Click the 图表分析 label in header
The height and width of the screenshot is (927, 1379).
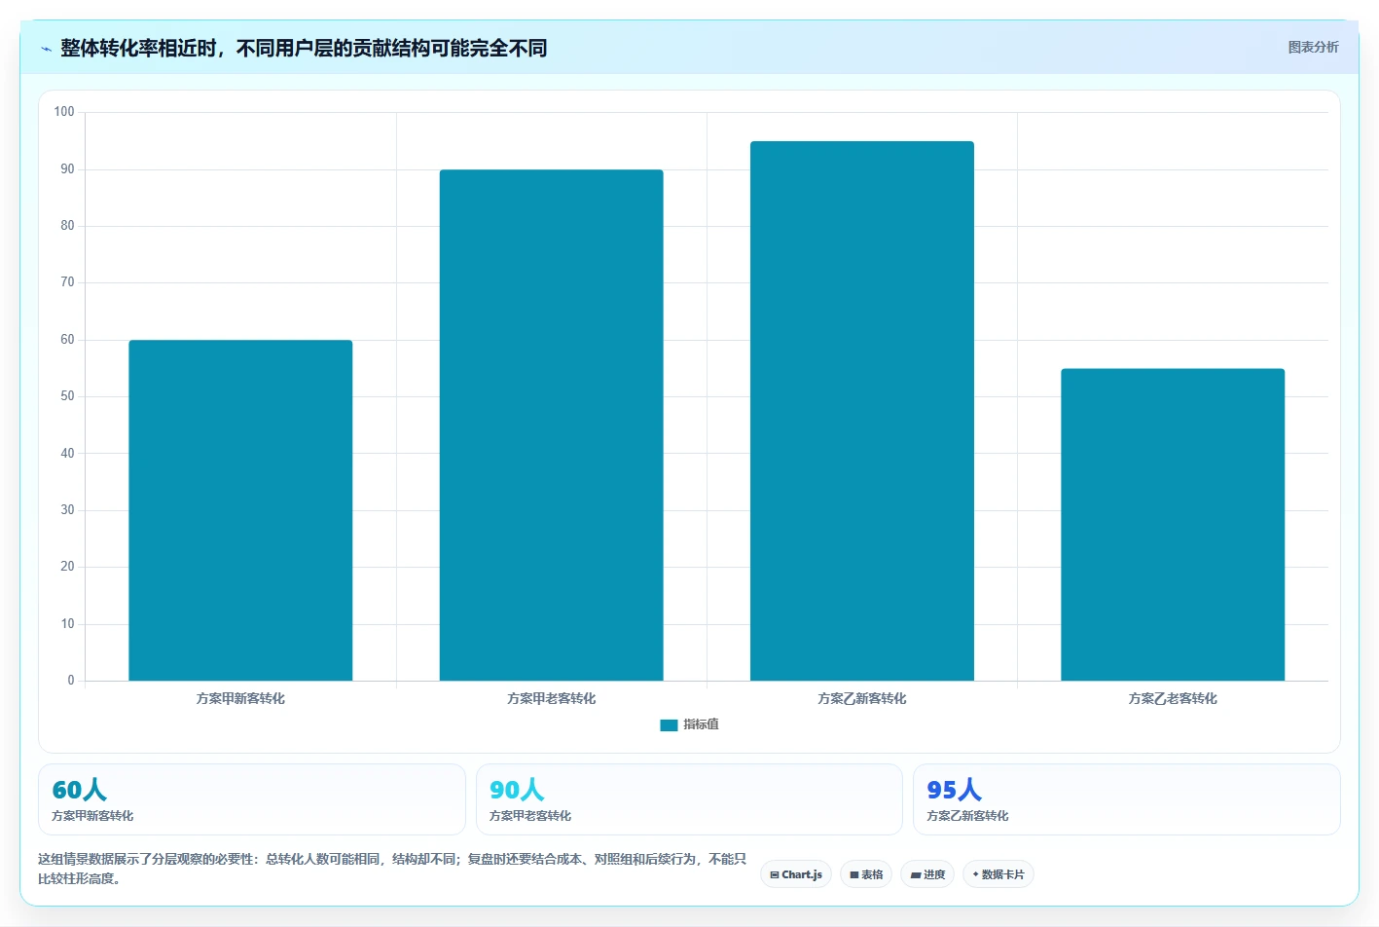pyautogui.click(x=1313, y=47)
